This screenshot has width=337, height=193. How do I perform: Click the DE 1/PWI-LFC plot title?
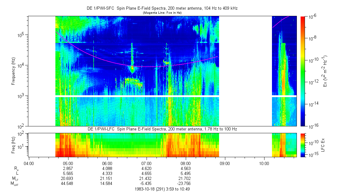[x=162, y=129]
